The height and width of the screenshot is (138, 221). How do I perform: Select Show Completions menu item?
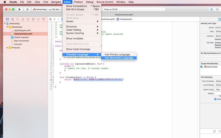[x=82, y=6]
